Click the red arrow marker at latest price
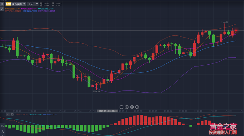 click(x=236, y=30)
